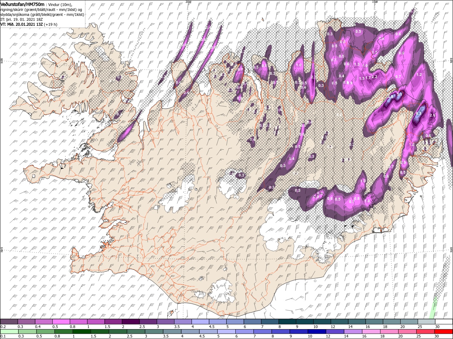Viewport: 453px width, 339px height.
Task: Click the 'IT: þri. 19. 01. 2021 18Z' line
Action: pyautogui.click(x=22, y=20)
